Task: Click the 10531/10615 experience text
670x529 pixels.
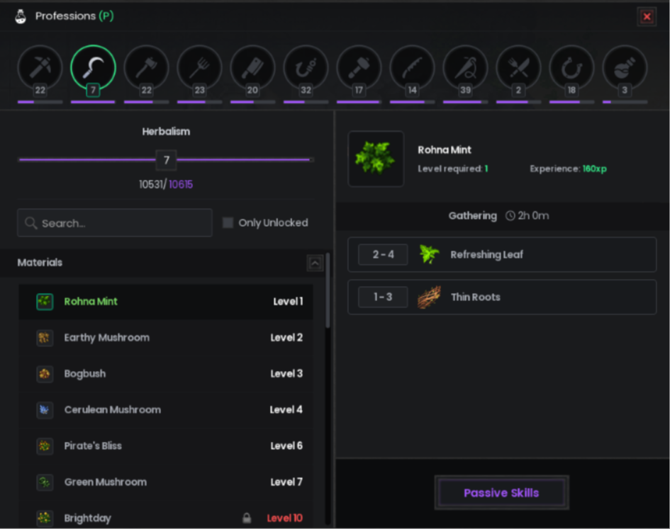Action: click(166, 184)
